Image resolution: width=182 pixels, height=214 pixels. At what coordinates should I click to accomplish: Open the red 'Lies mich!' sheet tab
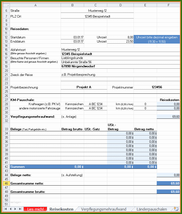(35, 209)
